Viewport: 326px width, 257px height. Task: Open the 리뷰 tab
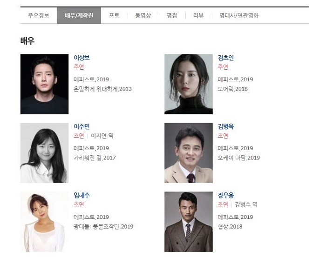pos(198,15)
